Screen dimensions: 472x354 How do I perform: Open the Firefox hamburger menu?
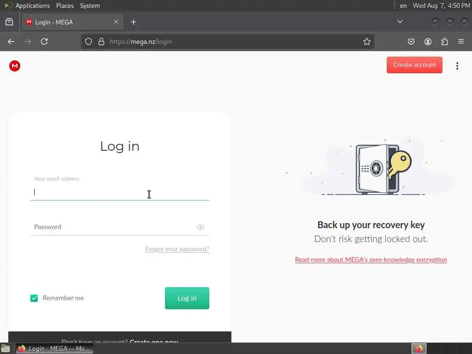tap(461, 41)
